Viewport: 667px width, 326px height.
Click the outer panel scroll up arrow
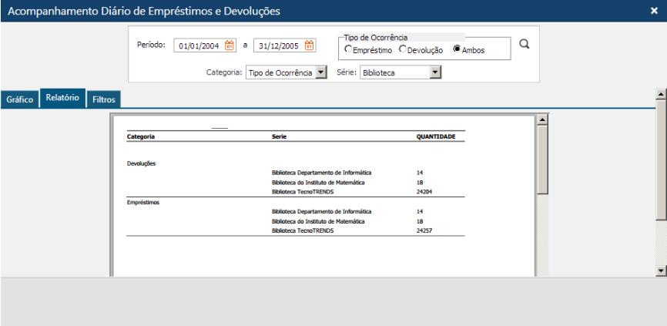pos(660,94)
